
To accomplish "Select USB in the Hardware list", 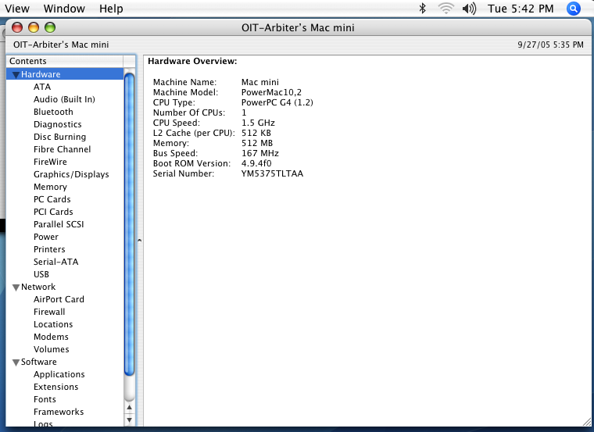I will pos(41,274).
